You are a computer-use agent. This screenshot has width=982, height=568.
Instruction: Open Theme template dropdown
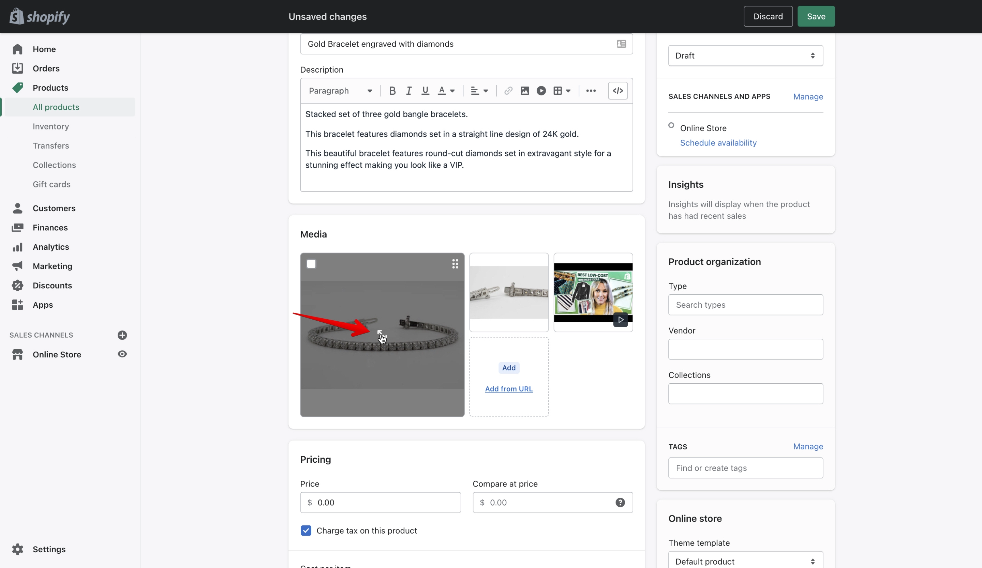(x=745, y=560)
